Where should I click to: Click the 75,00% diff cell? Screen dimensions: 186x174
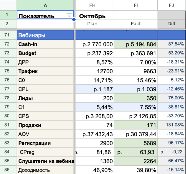[x=171, y=98]
